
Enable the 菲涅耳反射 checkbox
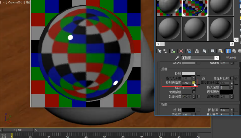[x=232, y=78]
